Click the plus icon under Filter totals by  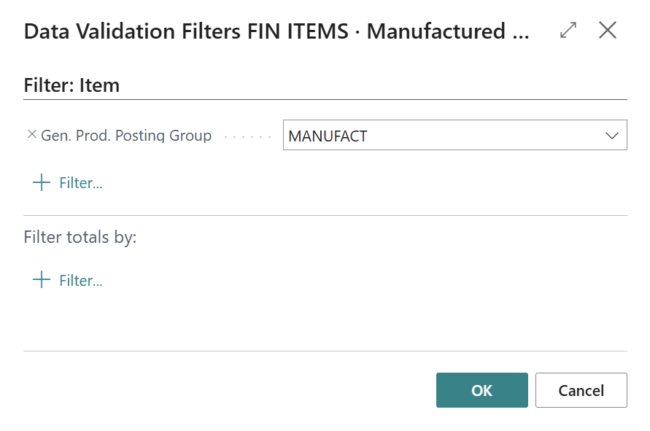coord(41,280)
